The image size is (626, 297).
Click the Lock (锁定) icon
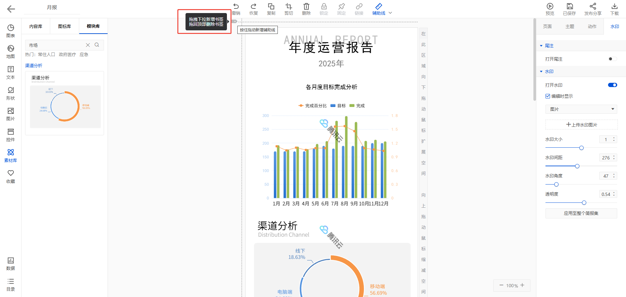(x=324, y=7)
